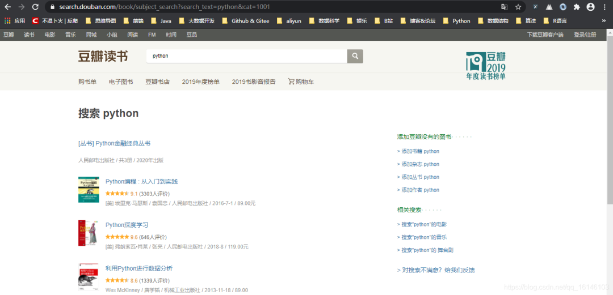Open the translate page icon
This screenshot has width=613, height=295.
click(505, 7)
